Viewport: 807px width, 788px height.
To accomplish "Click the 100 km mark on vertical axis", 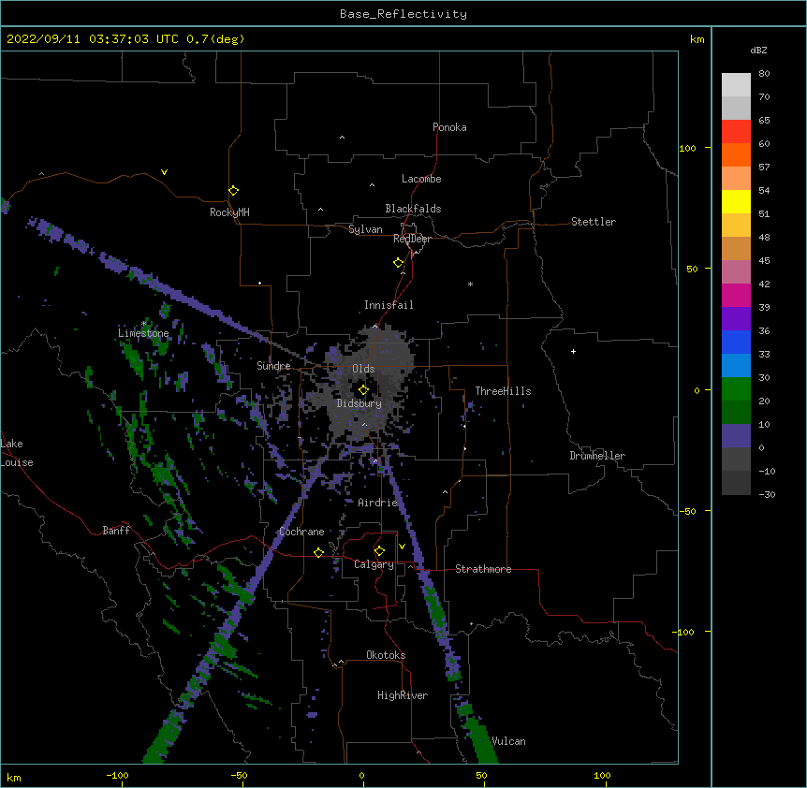I will point(687,148).
